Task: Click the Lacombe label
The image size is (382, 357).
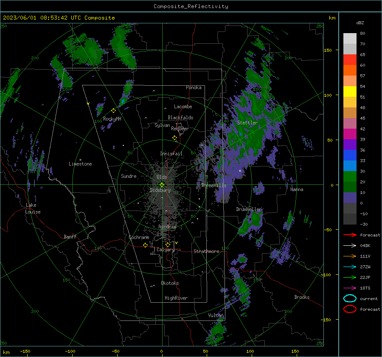Action: coord(183,107)
